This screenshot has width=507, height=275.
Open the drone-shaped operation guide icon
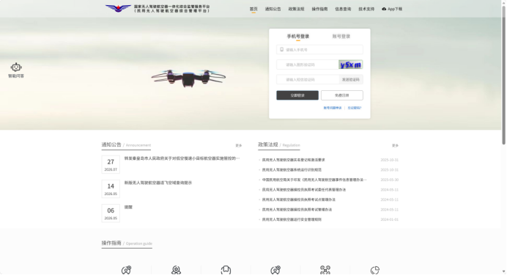click(325, 270)
